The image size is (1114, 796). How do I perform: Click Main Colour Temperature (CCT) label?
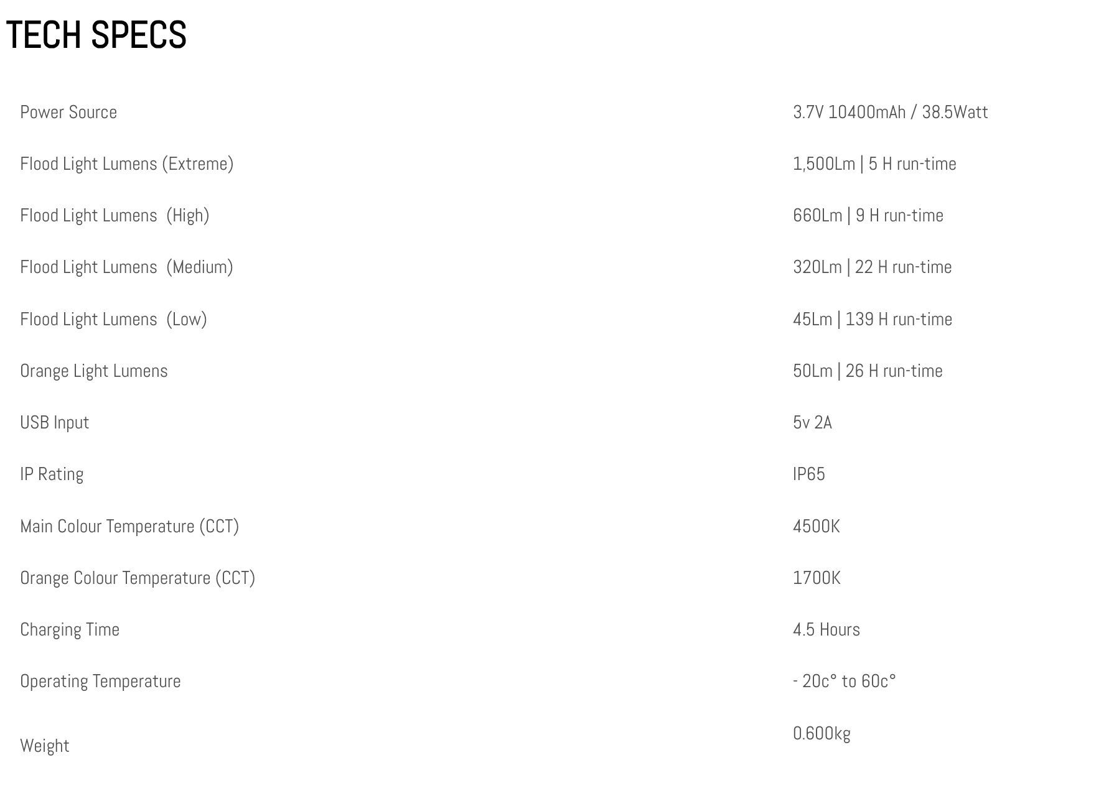129,527
